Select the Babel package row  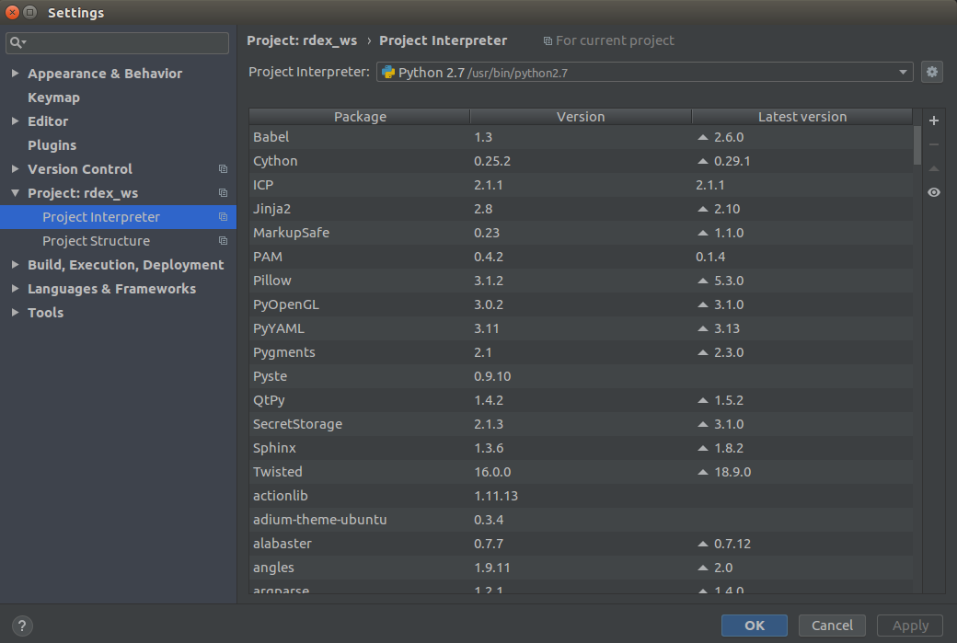(x=581, y=137)
